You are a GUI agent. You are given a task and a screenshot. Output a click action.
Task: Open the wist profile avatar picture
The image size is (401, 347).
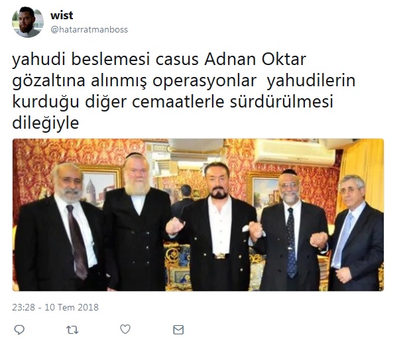(28, 22)
